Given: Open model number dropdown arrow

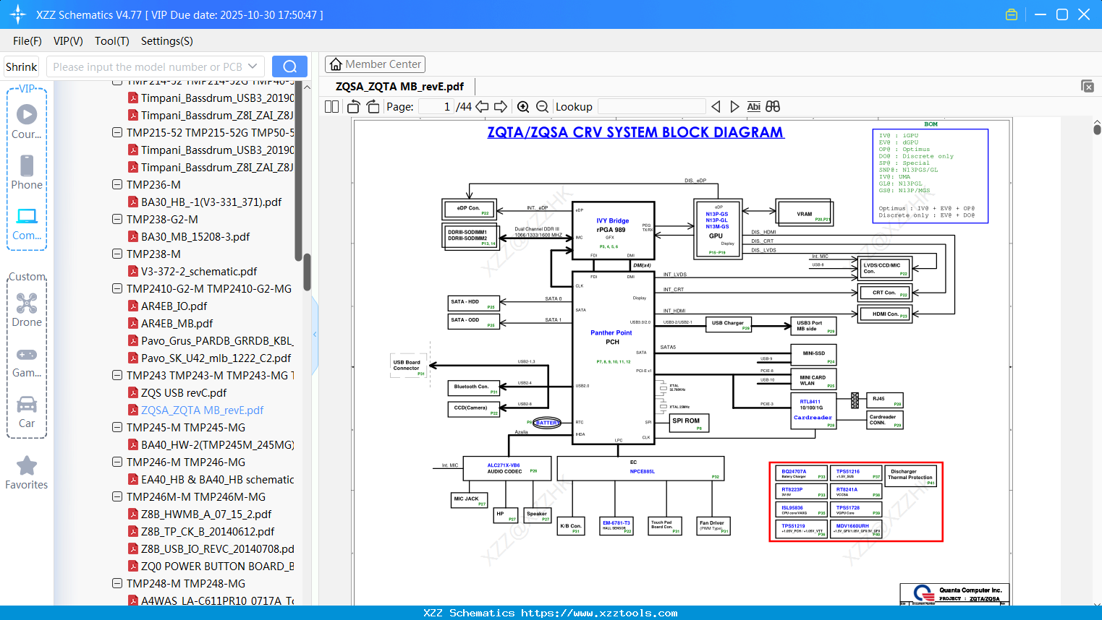Looking at the screenshot, I should point(253,66).
